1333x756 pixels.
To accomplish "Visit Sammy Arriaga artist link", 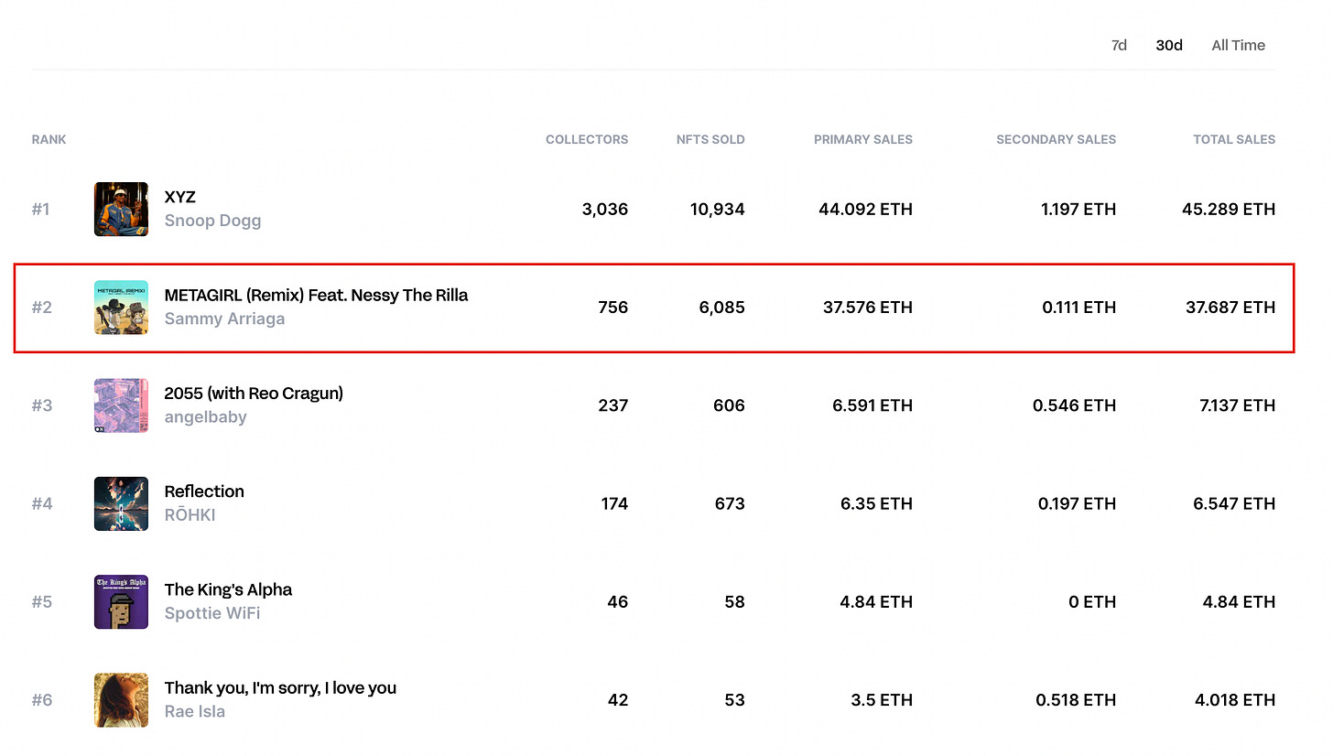I will tap(224, 319).
